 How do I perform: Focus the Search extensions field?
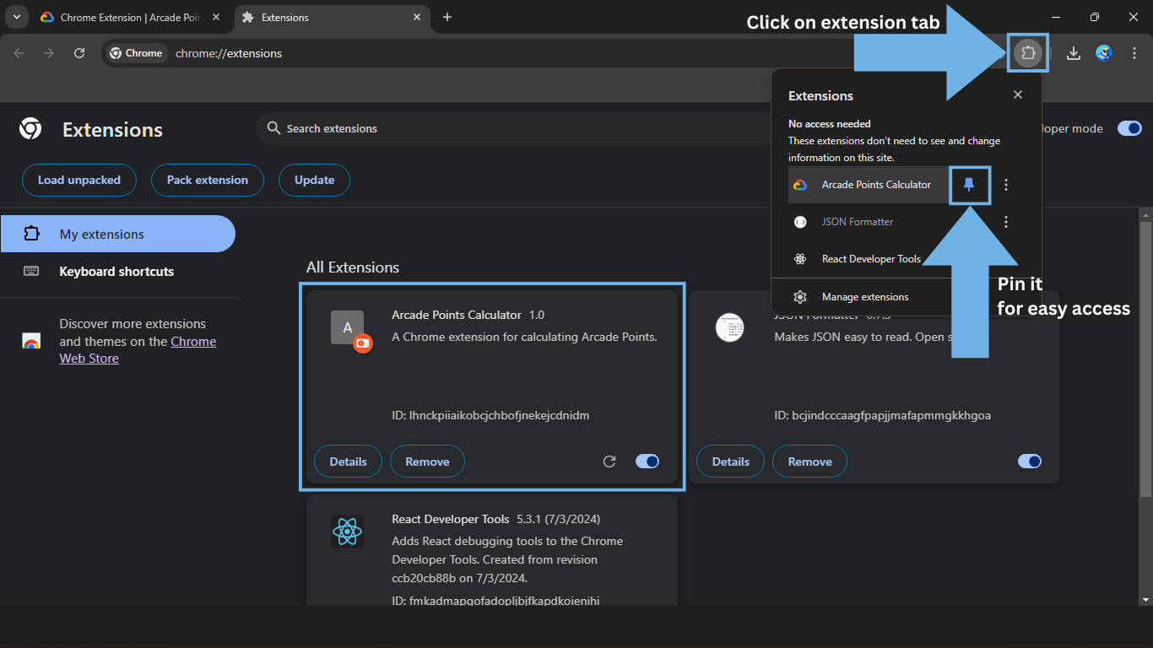pos(513,128)
